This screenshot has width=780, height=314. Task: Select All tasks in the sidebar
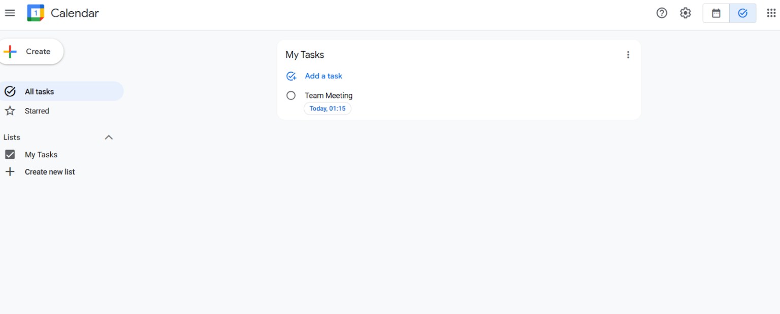tap(39, 91)
